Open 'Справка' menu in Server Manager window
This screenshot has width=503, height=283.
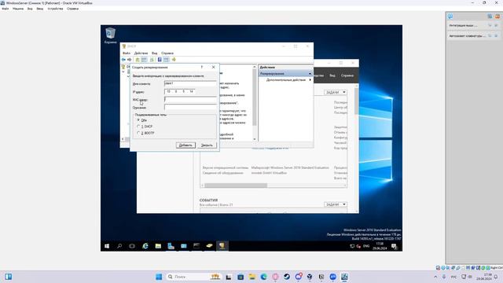(347, 75)
